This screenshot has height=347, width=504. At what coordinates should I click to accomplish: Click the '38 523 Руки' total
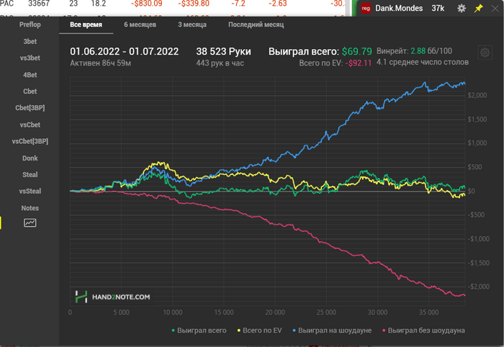pos(223,51)
